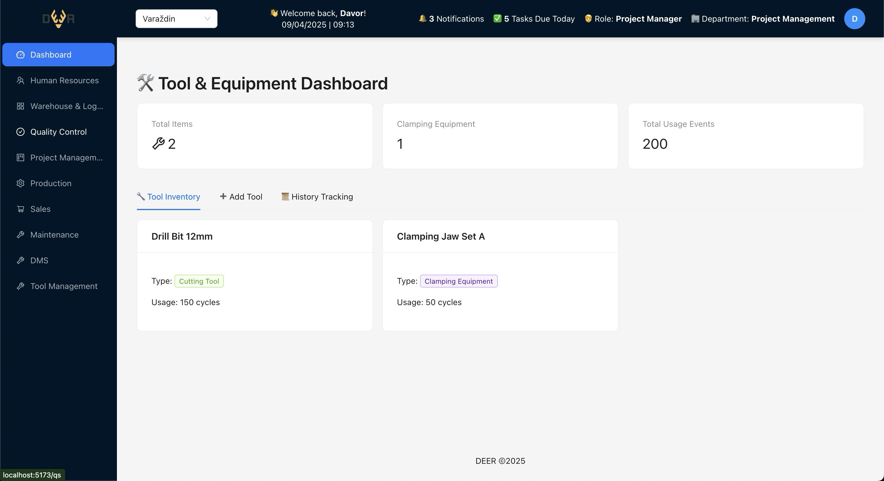Screen dimensions: 884x481
Task: Click the scroll icon on History Tracking tab
Action: 285,196
